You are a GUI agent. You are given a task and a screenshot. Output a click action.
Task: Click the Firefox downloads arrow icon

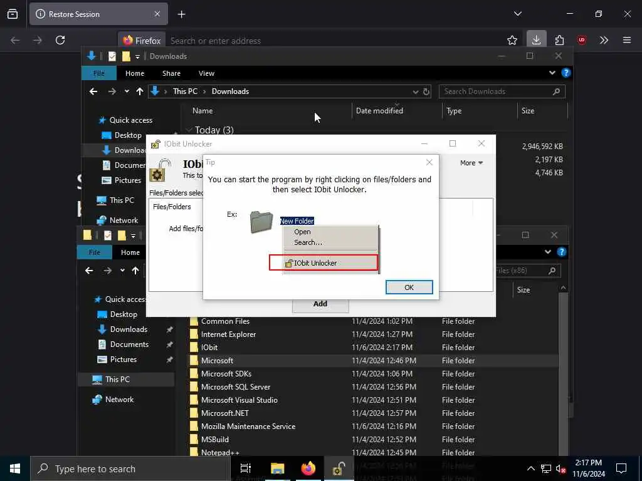(536, 40)
